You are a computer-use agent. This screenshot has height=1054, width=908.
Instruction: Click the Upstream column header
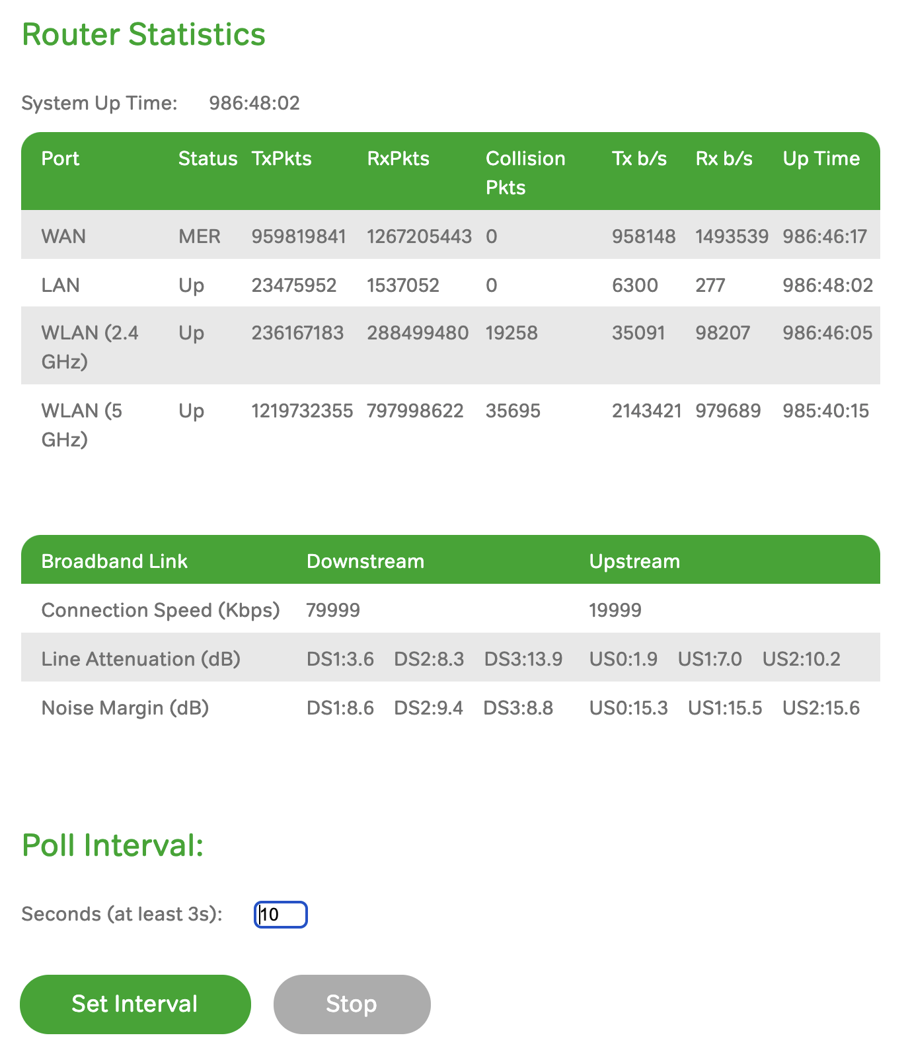point(634,561)
